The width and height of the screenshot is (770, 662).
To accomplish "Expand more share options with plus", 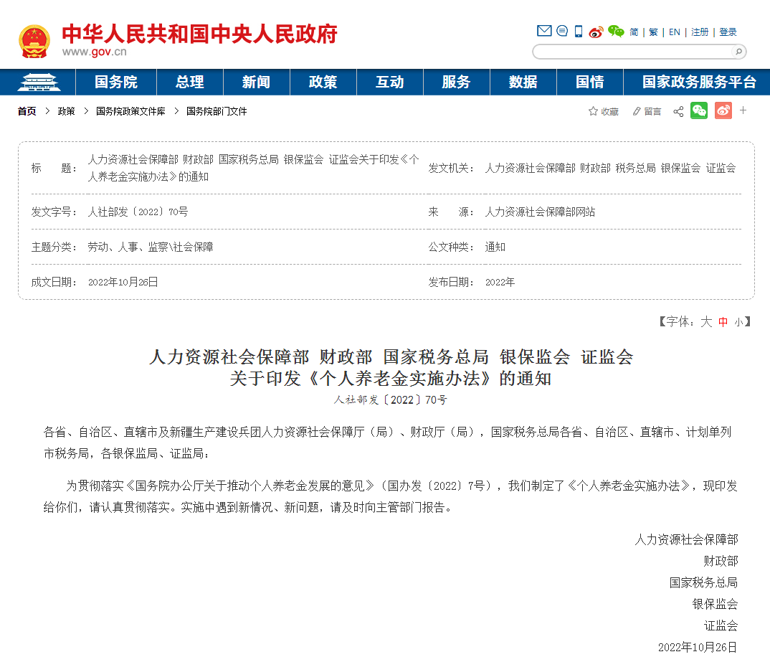I will point(743,110).
